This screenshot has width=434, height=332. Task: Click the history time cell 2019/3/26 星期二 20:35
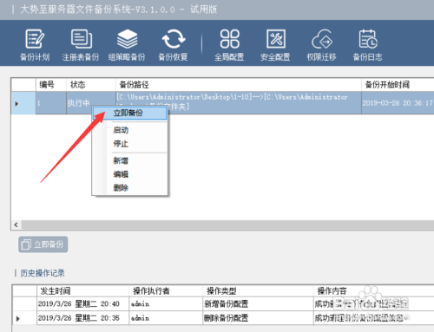82,318
